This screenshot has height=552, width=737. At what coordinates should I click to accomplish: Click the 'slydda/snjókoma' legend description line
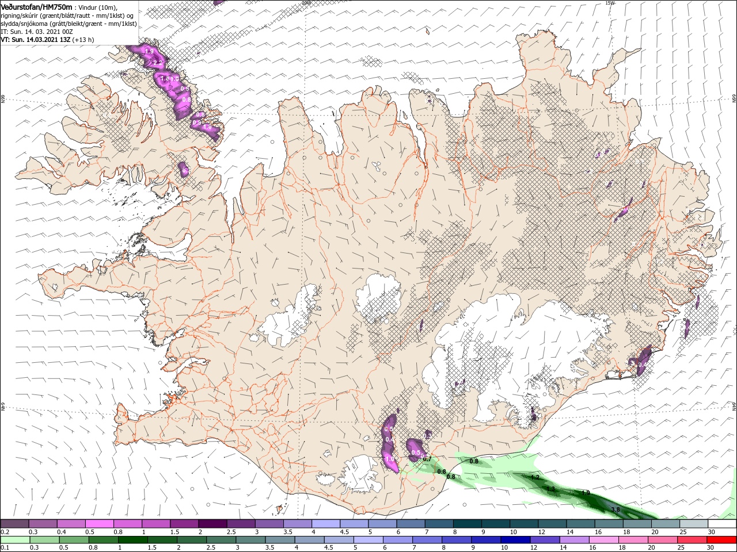point(69,24)
